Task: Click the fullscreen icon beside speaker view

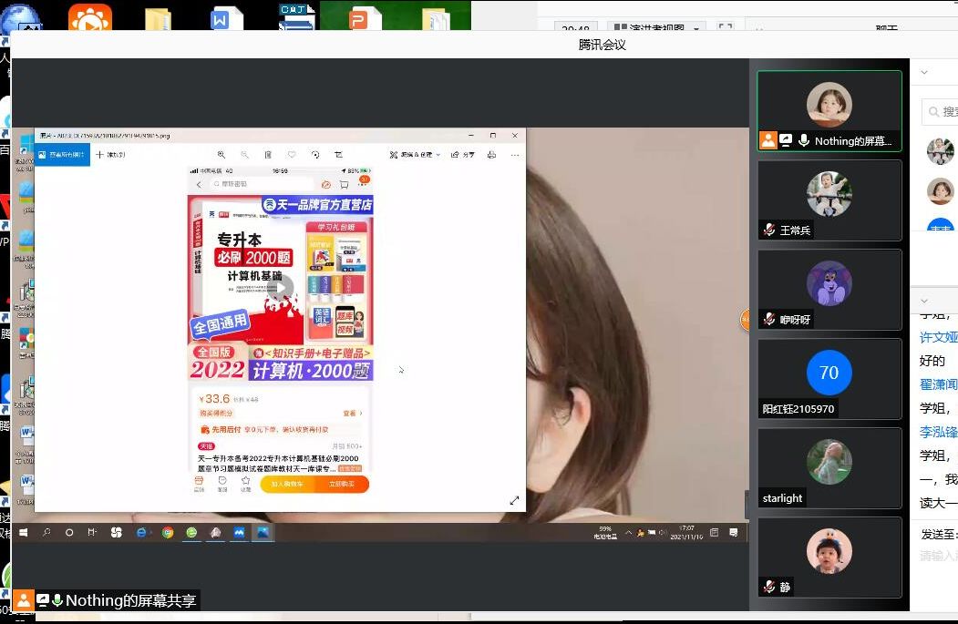Action: (x=725, y=29)
